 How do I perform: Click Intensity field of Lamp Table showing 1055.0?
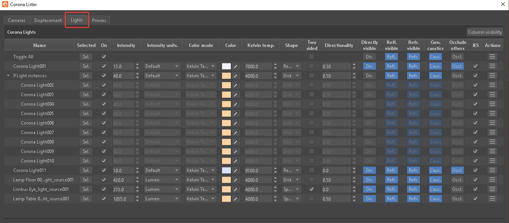(123, 199)
